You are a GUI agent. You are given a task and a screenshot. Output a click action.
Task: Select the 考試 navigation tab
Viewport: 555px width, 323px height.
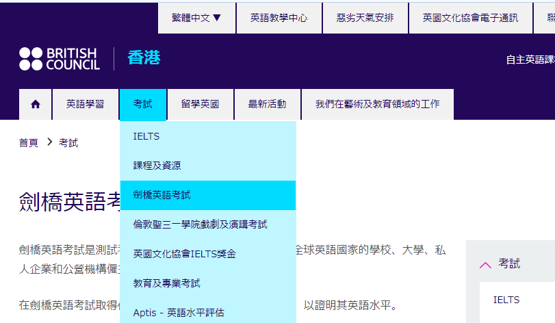142,105
